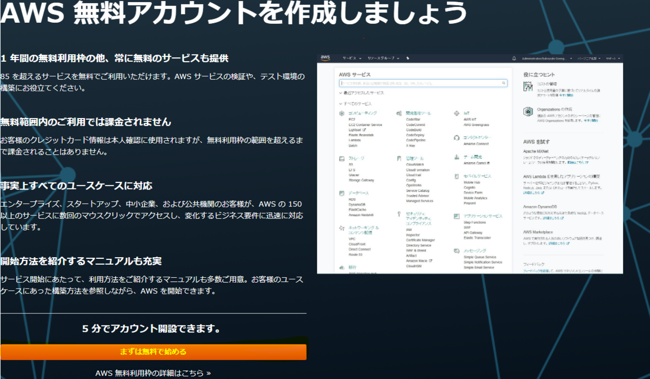650x379 pixels.
Task: Click the IoT category icon
Action: click(x=457, y=113)
